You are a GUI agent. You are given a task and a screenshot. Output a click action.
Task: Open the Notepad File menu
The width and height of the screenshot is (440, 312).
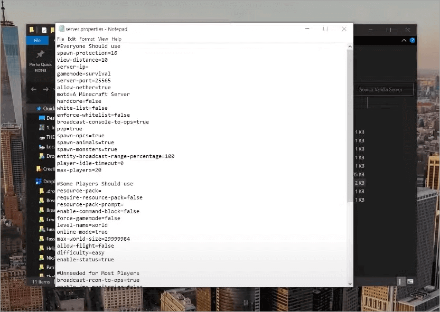[x=60, y=39]
